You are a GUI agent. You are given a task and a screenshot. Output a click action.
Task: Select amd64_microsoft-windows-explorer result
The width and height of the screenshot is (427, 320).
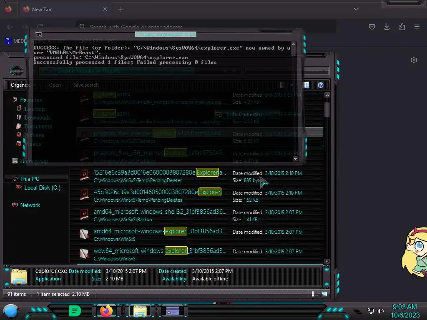[200, 235]
